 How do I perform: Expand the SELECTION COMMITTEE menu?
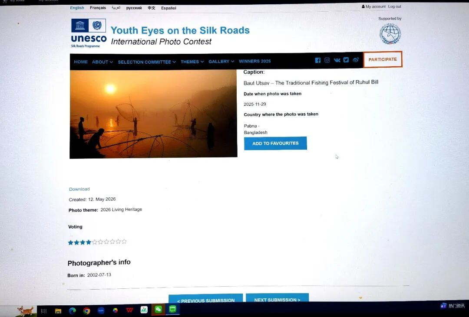pos(147,62)
